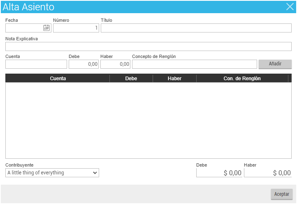Expand the Contribuyente dropdown
The width and height of the screenshot is (297, 204).
pos(52,173)
